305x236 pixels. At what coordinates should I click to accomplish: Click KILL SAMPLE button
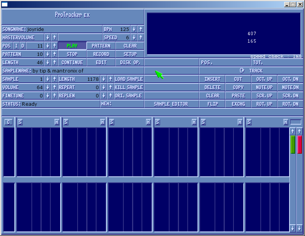coord(129,87)
